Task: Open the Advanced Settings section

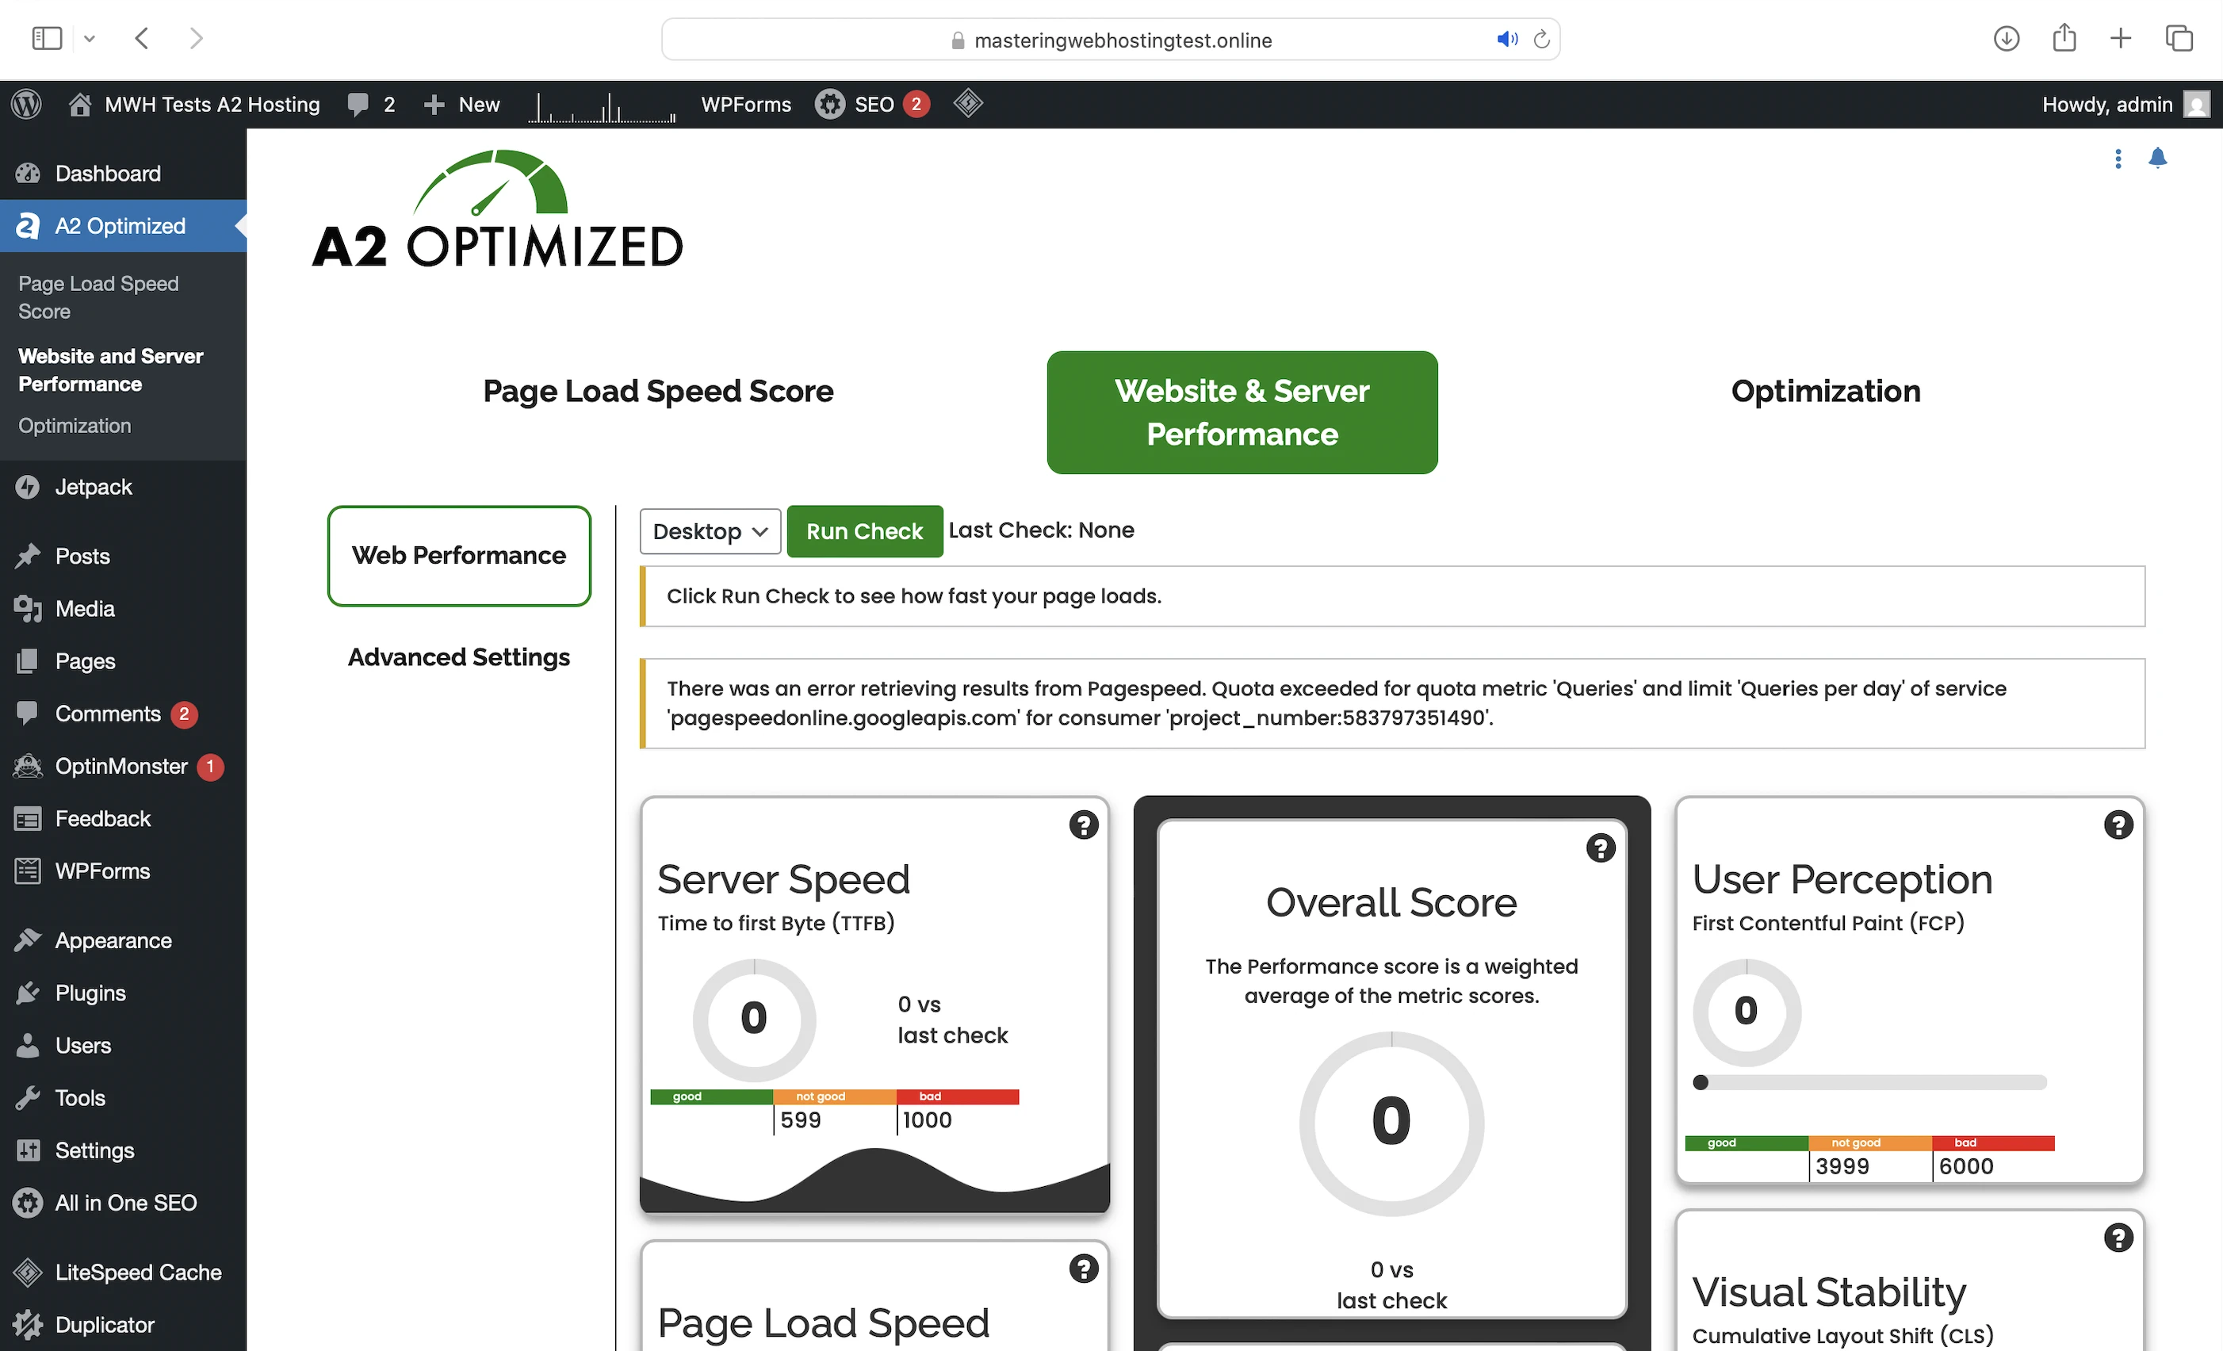Action: coord(458,656)
